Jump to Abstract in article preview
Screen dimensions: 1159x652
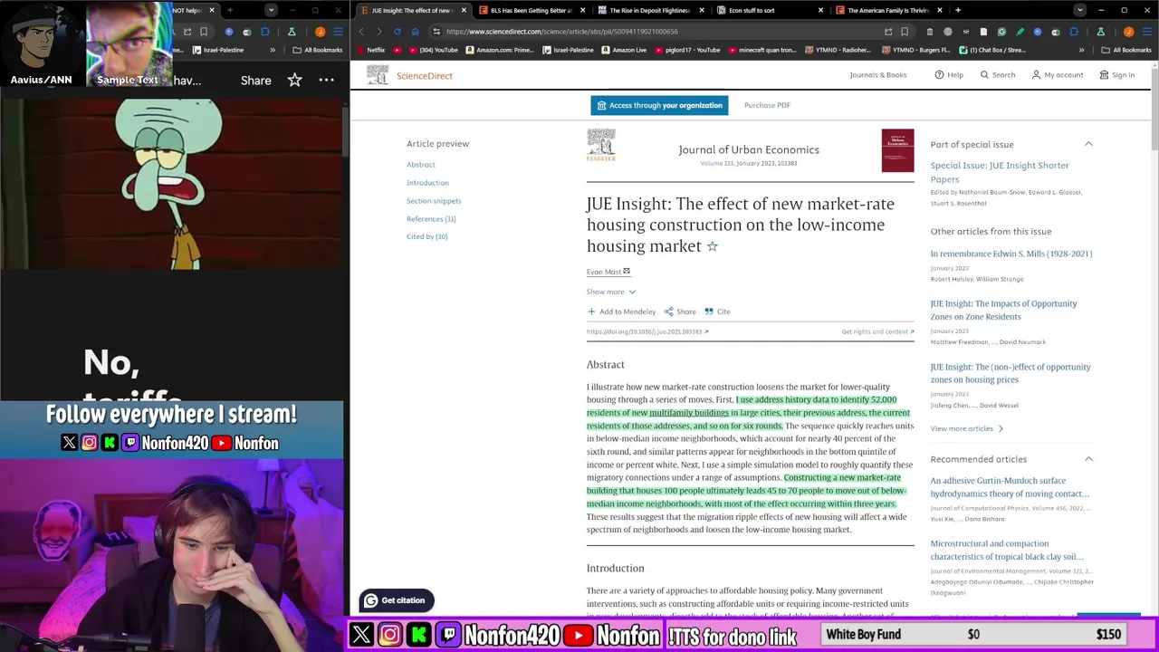pyautogui.click(x=421, y=165)
